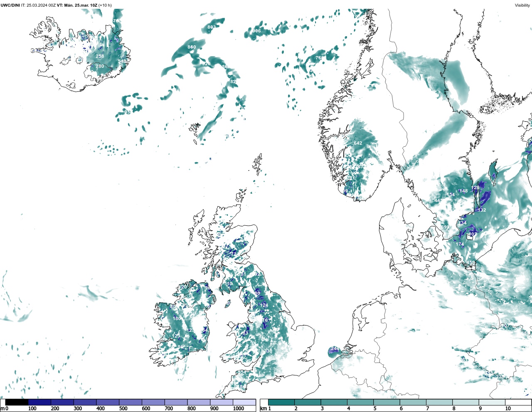Click the '(+10 h)' forecast offset text
The image size is (532, 412).
105,5
